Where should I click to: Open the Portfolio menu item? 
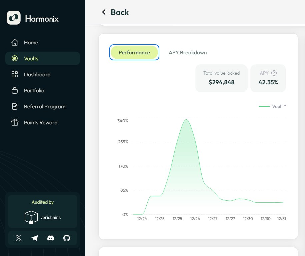tap(43, 90)
